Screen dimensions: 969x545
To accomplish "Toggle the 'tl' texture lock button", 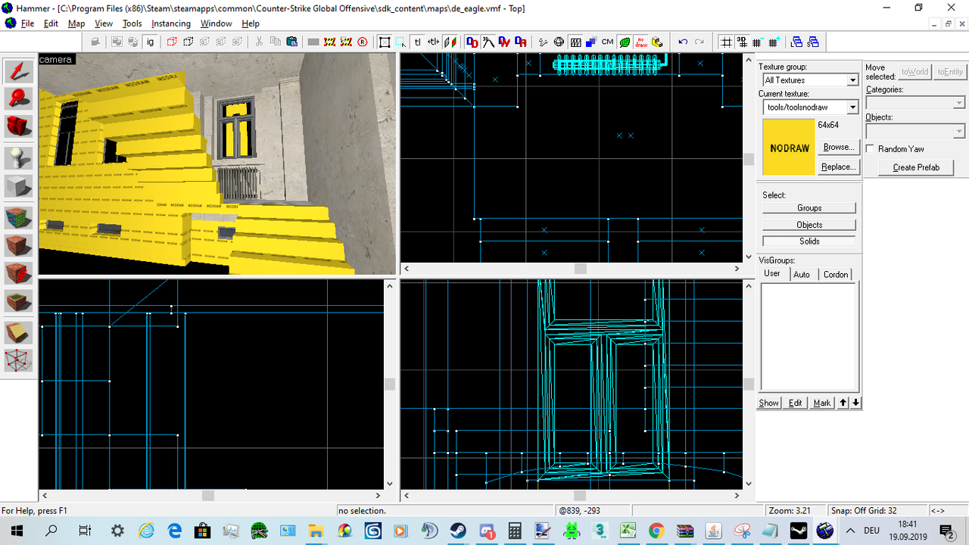I will [x=417, y=42].
